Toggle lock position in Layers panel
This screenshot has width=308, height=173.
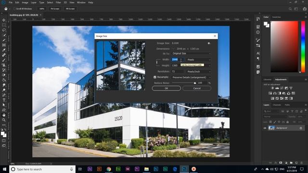[x=279, y=122]
